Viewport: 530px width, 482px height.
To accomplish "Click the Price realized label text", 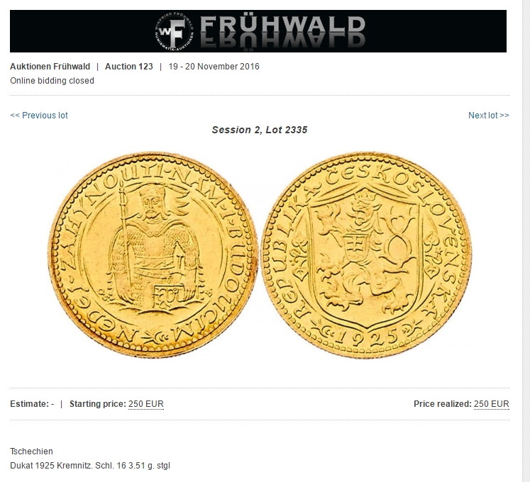I will 443,404.
